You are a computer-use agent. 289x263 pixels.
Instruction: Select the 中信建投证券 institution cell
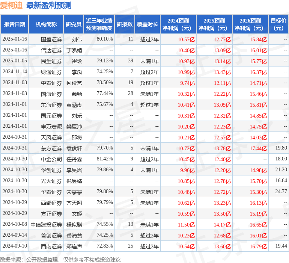[x=46, y=225]
